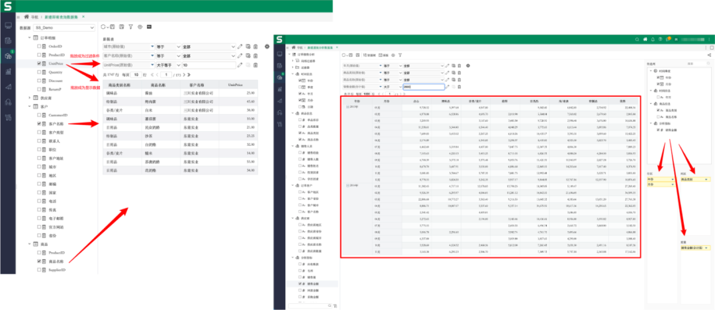Click the rows-per-page input showing 10
The image size is (715, 310).
136,74
